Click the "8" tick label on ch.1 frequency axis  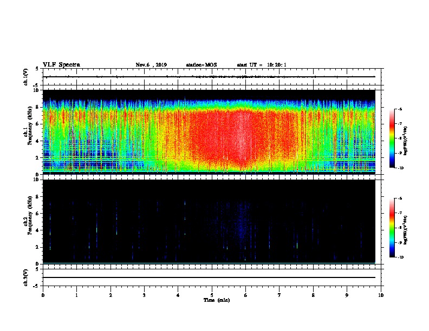pyautogui.click(x=38, y=107)
